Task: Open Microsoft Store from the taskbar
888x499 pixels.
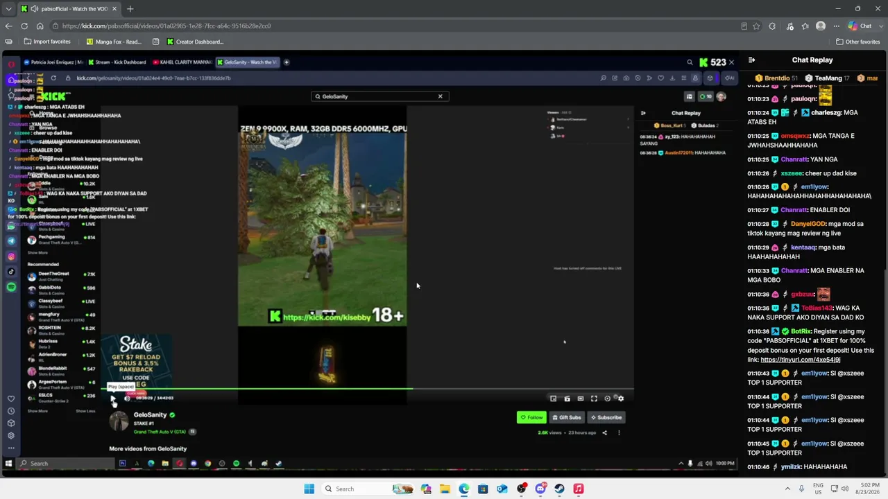Action: pyautogui.click(x=483, y=489)
